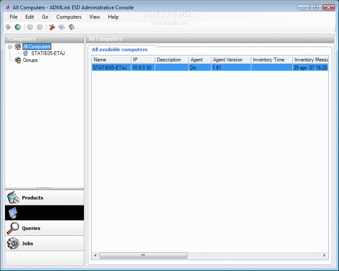Sort by the IP column header
339x271 pixels.
pyautogui.click(x=143, y=60)
